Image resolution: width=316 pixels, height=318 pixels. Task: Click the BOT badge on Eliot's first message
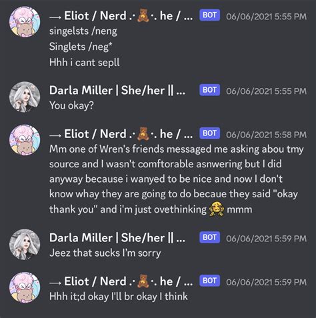coord(209,15)
